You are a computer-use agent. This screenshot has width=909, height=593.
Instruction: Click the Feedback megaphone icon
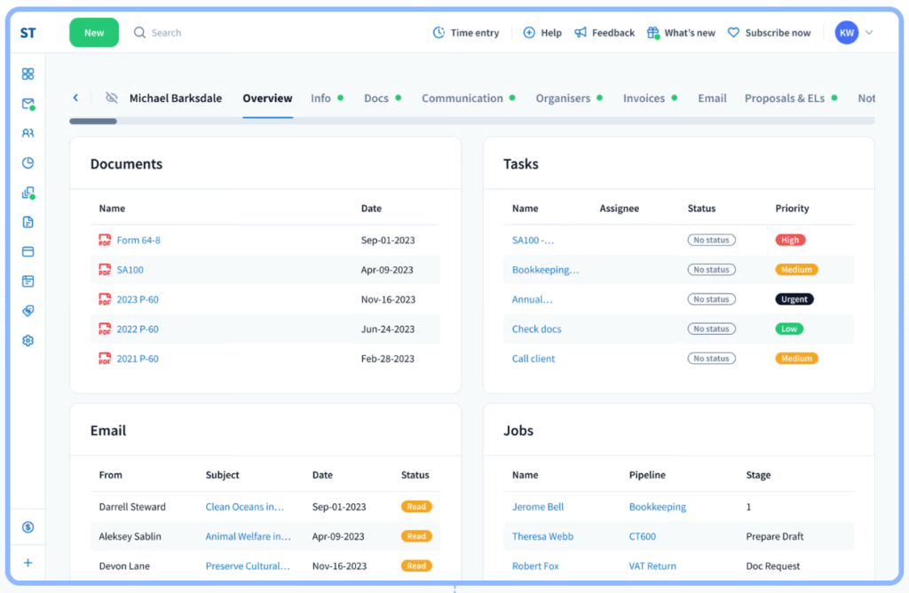(x=581, y=33)
